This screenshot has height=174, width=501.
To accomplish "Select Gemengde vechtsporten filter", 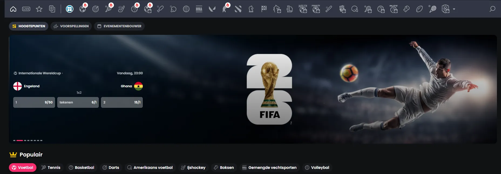I will pyautogui.click(x=269, y=168).
